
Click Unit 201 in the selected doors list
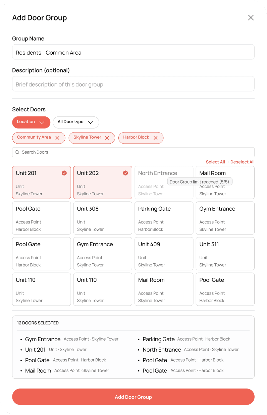(35, 350)
